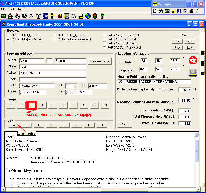Enable FAR 77.13(a)(1) - 200 ft. checkbox
This screenshot has width=206, height=193.
(9, 35)
